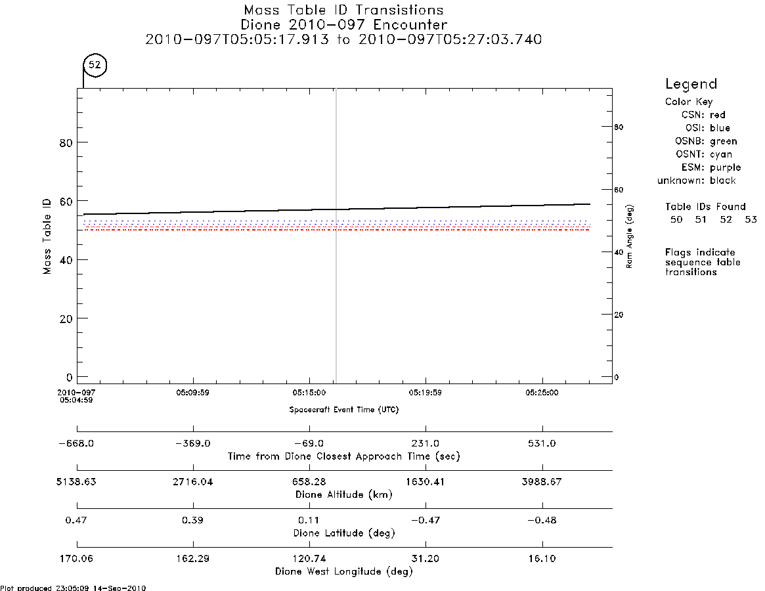Viewport: 765px width, 591px height.
Task: Click the 'Mass Table ID' y-axis label
Action: coord(47,236)
